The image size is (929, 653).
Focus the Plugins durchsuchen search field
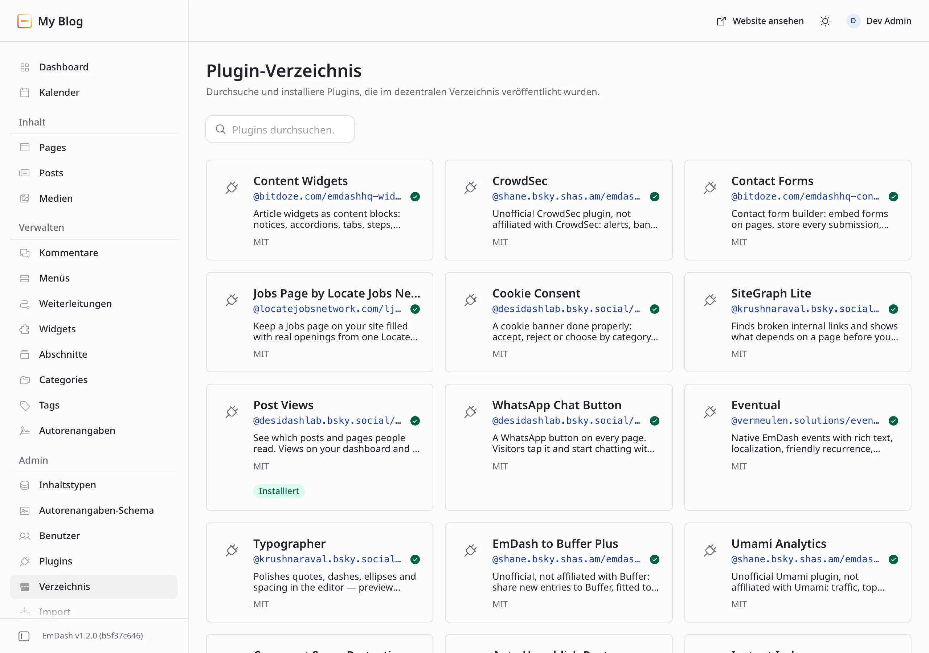[280, 129]
